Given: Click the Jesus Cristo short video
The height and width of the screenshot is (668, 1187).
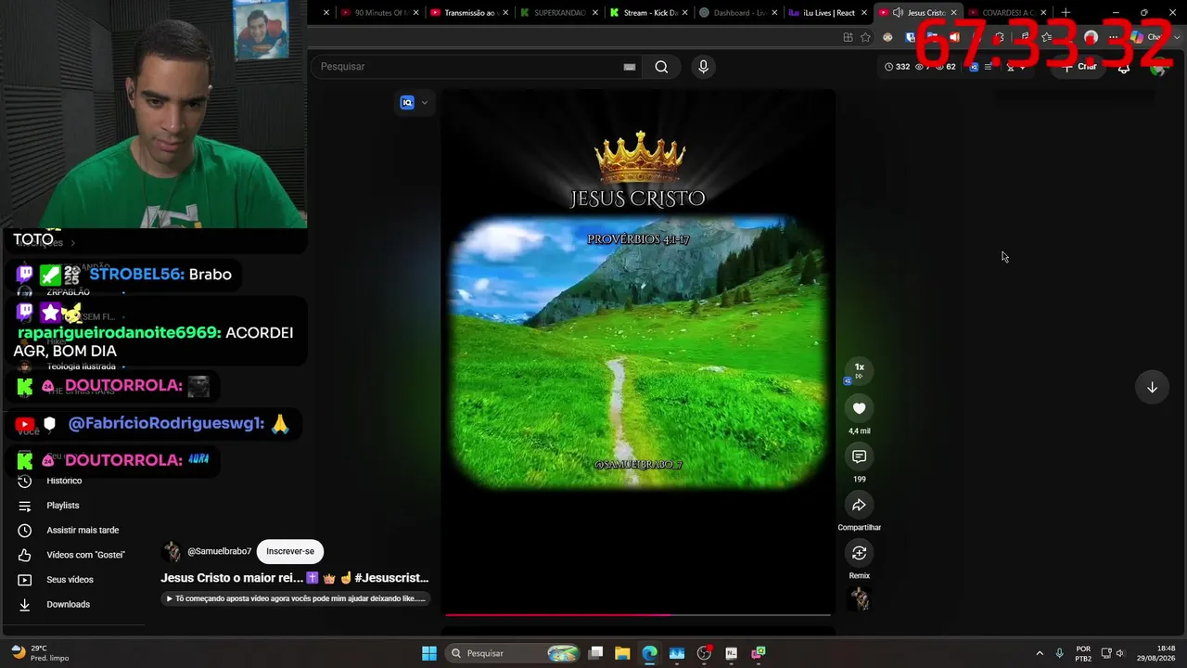Looking at the screenshot, I should [x=638, y=351].
